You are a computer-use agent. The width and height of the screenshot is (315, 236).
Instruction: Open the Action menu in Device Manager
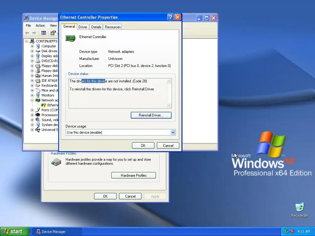coord(40,26)
